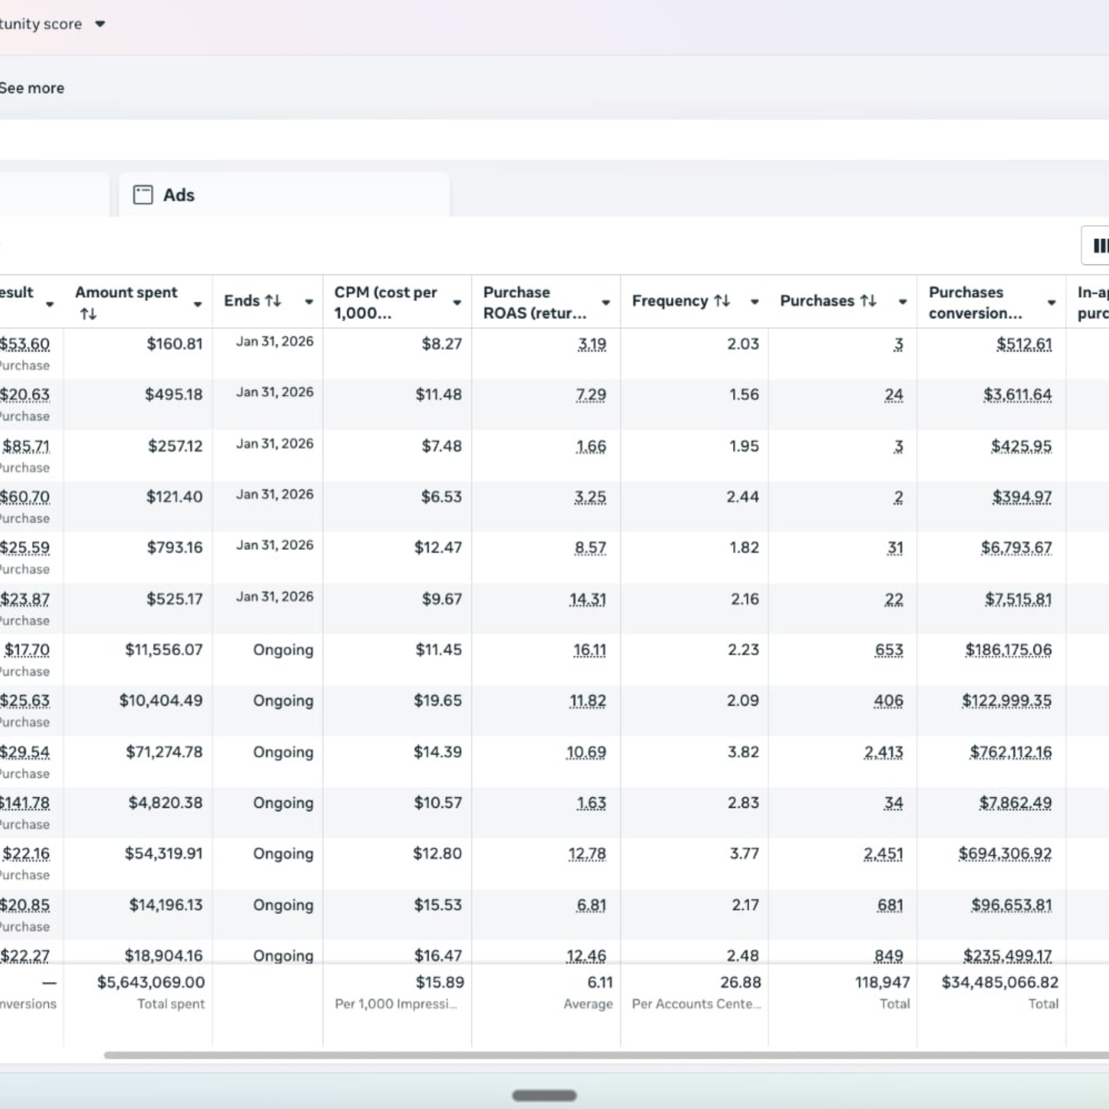Viewport: 1109px width, 1109px height.
Task: Click the Purchase ROAS column header
Action: pos(535,303)
